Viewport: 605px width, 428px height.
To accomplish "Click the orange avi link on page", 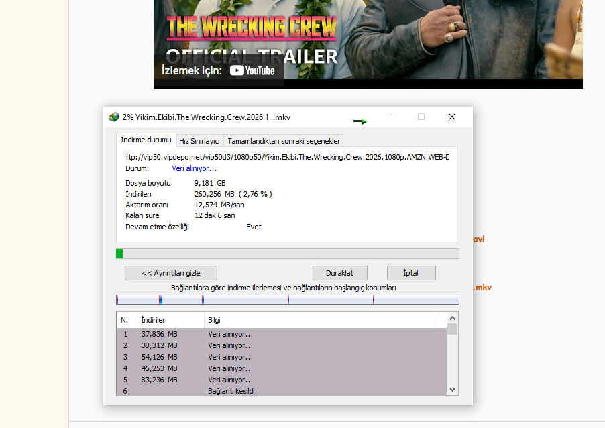I will coord(479,239).
